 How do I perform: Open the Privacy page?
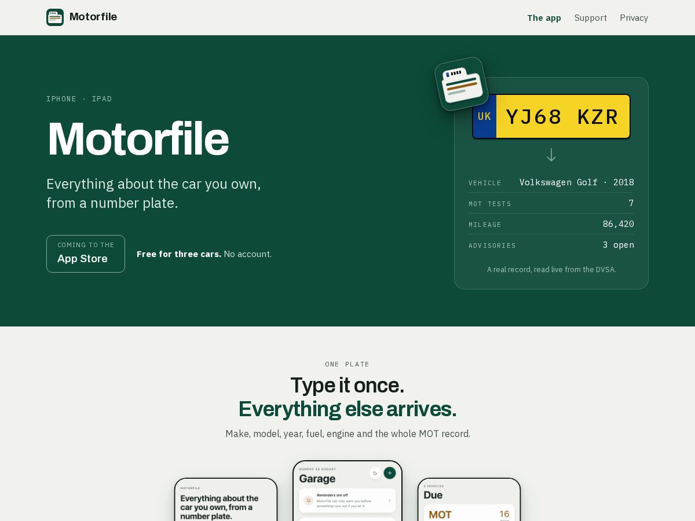[x=634, y=18]
